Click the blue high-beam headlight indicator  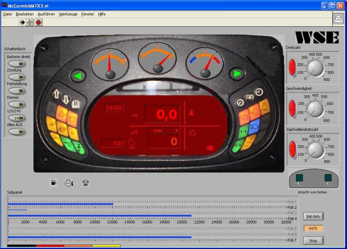tap(254, 126)
